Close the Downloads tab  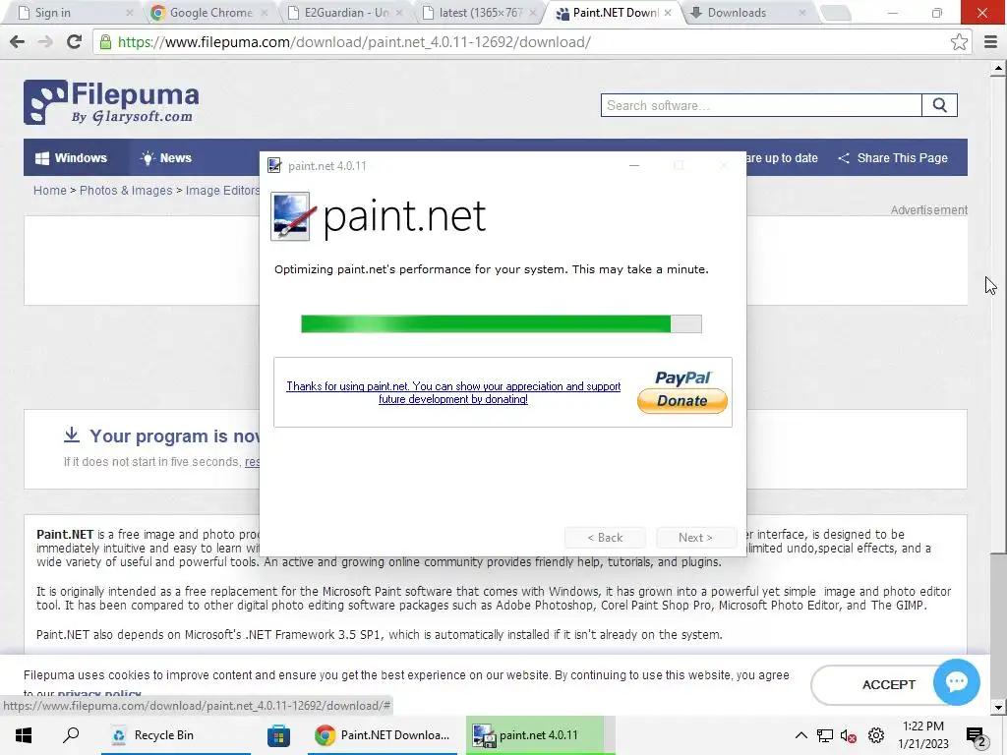tap(802, 13)
